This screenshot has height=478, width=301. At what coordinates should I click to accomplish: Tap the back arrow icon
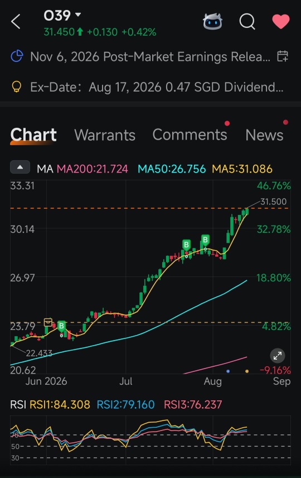(16, 22)
